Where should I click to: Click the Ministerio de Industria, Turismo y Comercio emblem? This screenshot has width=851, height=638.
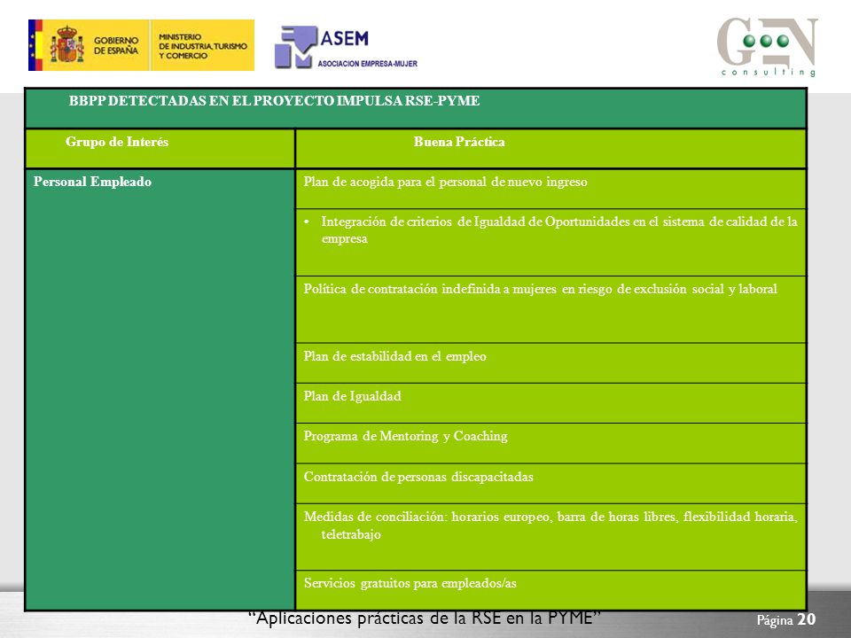202,45
